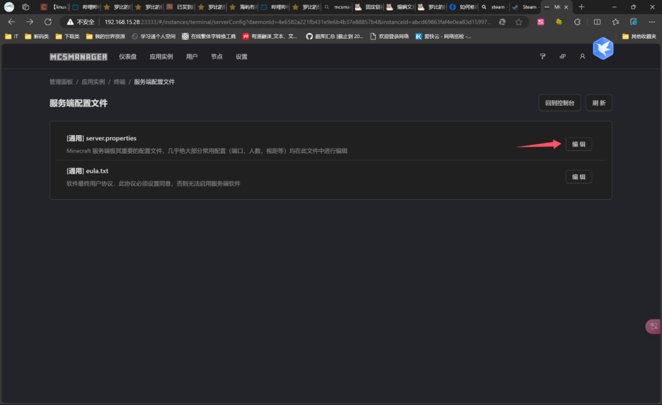Click the browser refresh icon
The width and height of the screenshot is (662, 405).
(x=47, y=21)
